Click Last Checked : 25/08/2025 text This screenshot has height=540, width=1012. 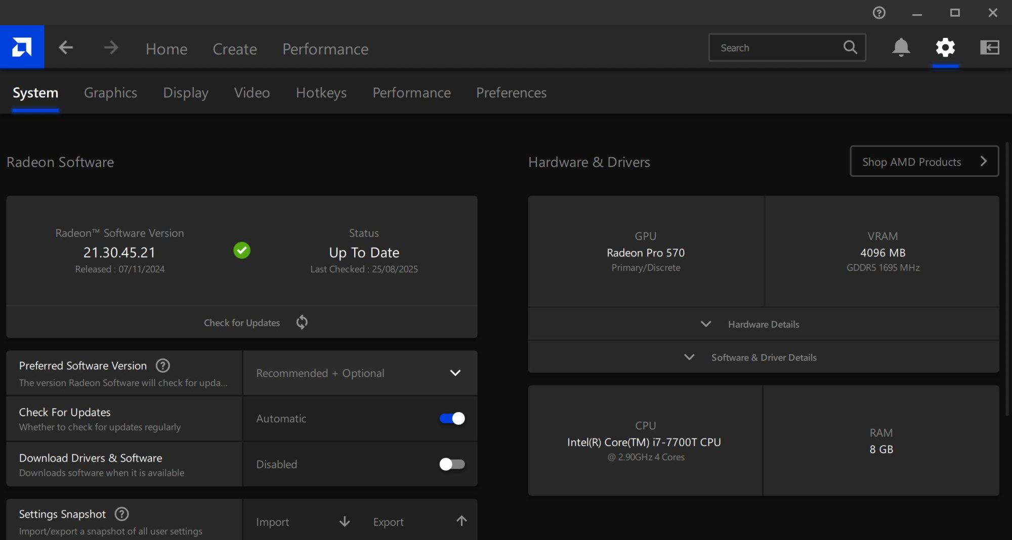[364, 269]
